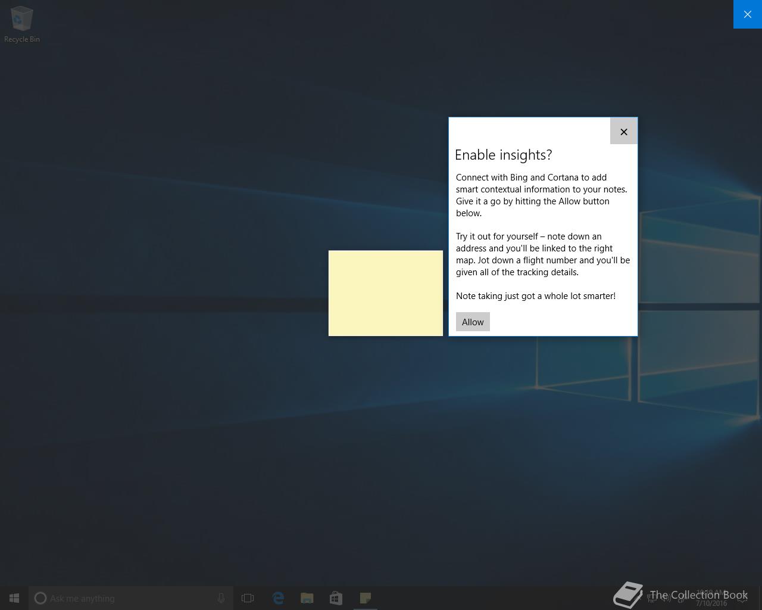This screenshot has width=762, height=610.
Task: Focus the Ask me anything search box
Action: [x=131, y=598]
